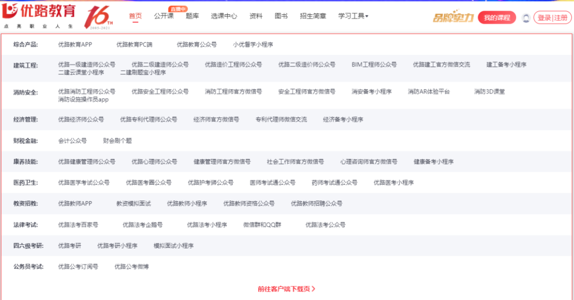Open 选课中心 from the navigation
574x300 pixels.
click(224, 16)
